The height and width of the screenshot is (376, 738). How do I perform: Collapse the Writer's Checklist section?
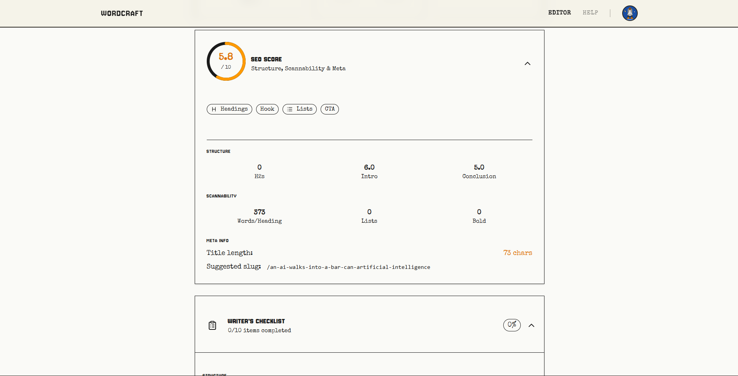tap(532, 325)
